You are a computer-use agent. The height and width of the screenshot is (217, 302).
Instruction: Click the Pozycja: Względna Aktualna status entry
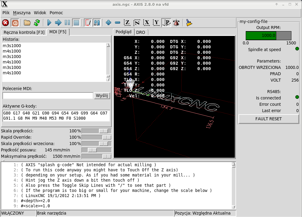pyautogui.click(x=205, y=213)
